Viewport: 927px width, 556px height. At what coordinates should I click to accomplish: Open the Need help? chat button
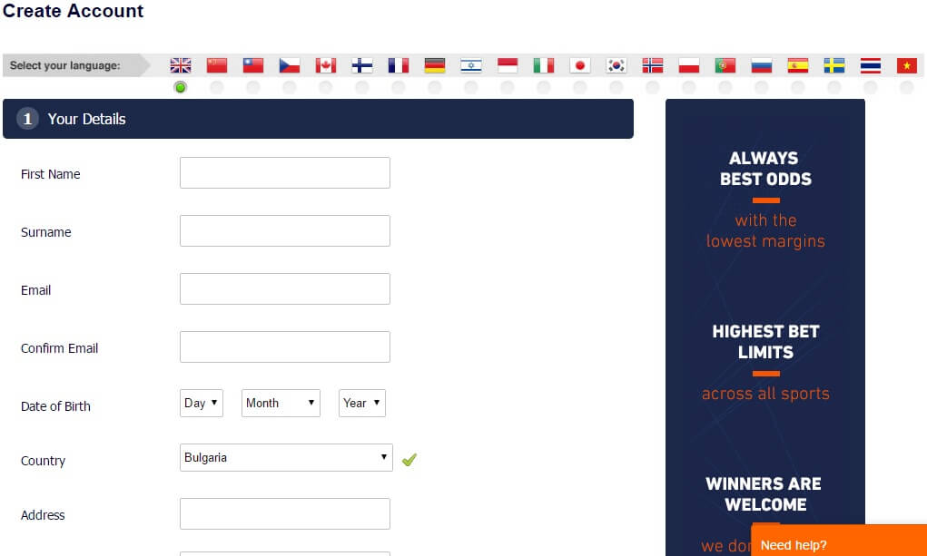click(839, 541)
